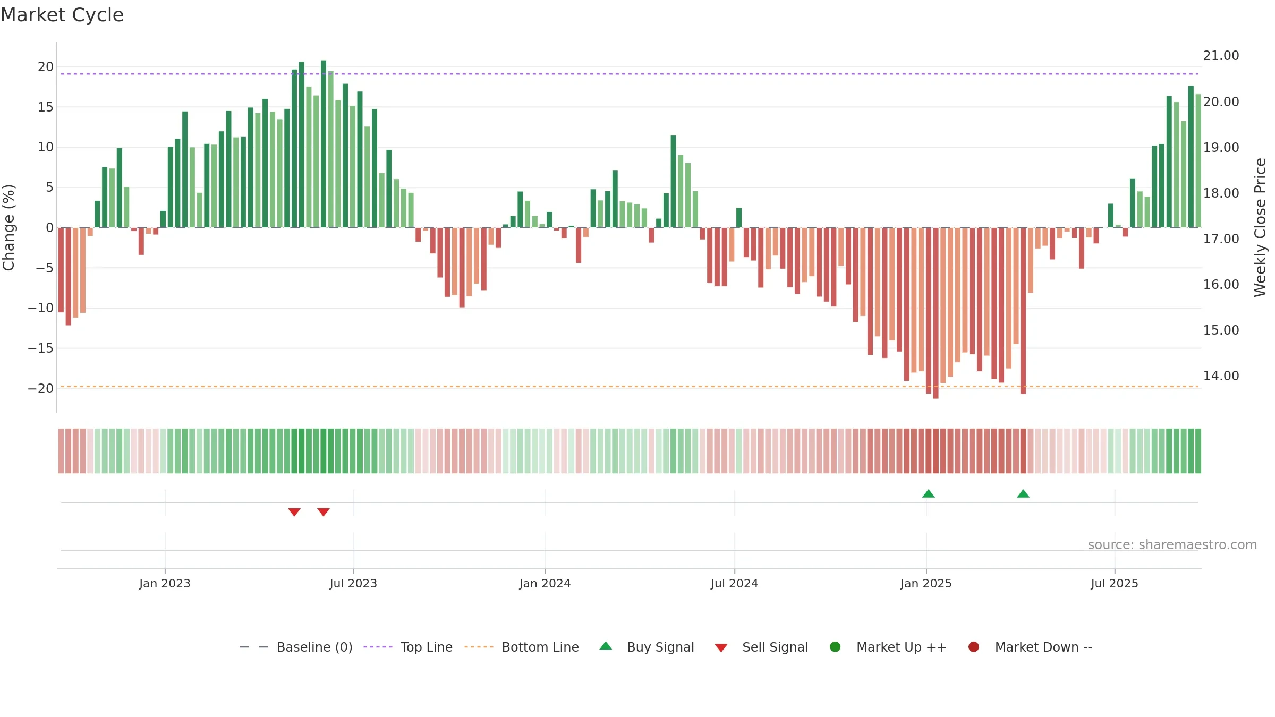Click the Weekly Close Price axis title
Screen dimensions: 1275x717
tap(1260, 227)
